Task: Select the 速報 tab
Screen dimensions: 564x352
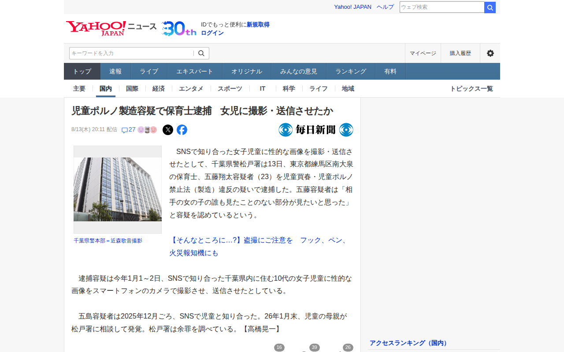Action: pos(115,71)
